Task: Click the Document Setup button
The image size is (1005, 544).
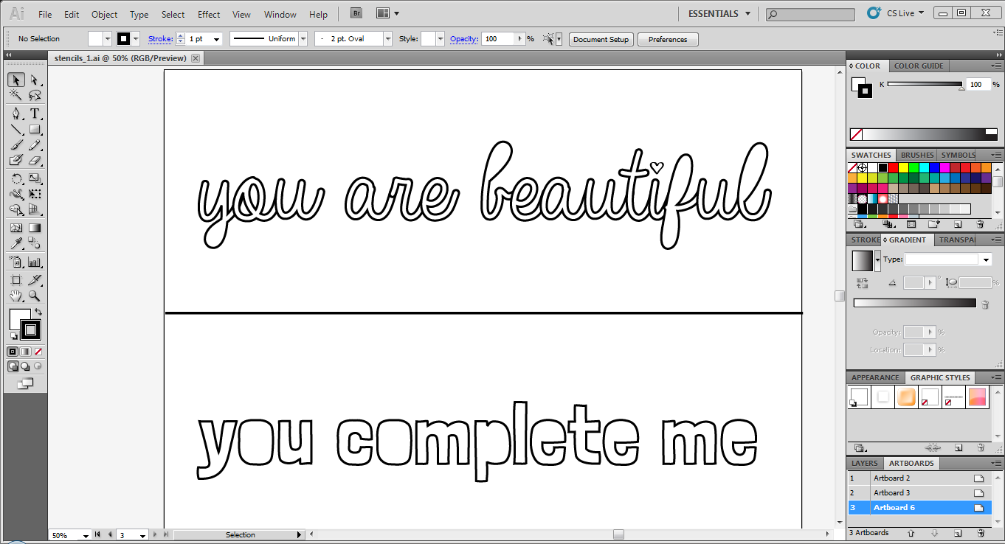Action: pyautogui.click(x=601, y=39)
